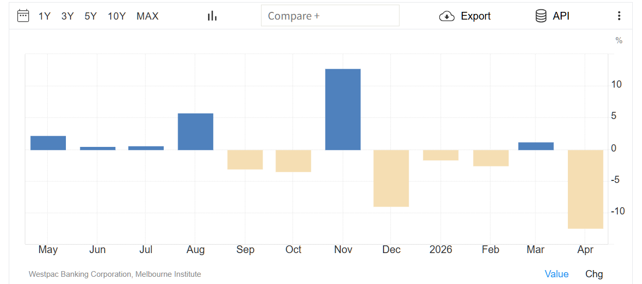This screenshot has width=642, height=284.
Task: Click the Compare + input field
Action: point(330,16)
